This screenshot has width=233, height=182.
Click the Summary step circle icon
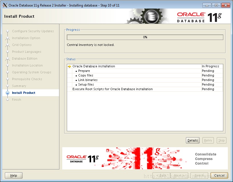[x=8, y=86]
